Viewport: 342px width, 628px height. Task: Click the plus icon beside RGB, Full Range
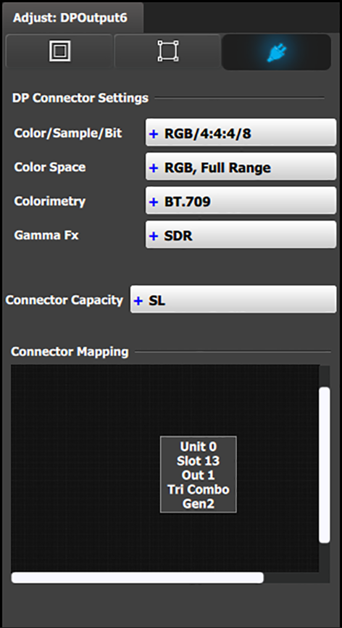click(154, 168)
